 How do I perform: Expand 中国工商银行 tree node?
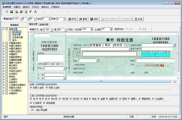coord(3,46)
